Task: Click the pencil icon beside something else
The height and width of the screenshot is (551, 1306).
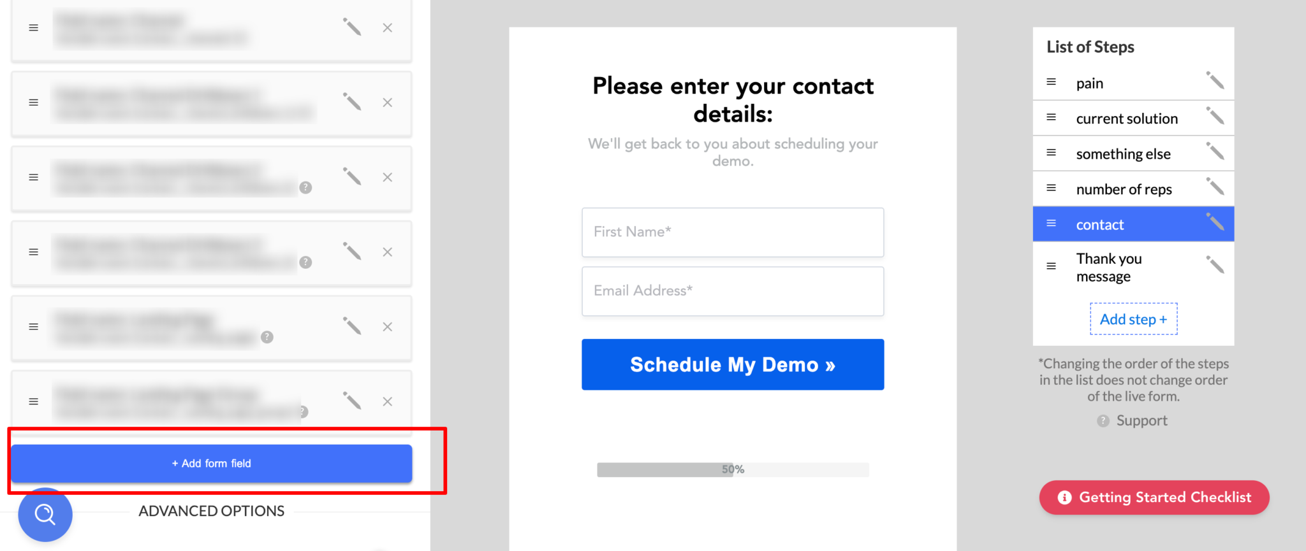Action: point(1215,152)
